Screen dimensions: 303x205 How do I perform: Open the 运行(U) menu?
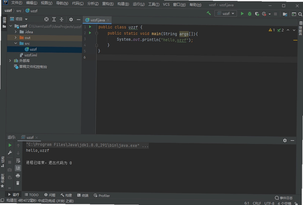(138, 4)
